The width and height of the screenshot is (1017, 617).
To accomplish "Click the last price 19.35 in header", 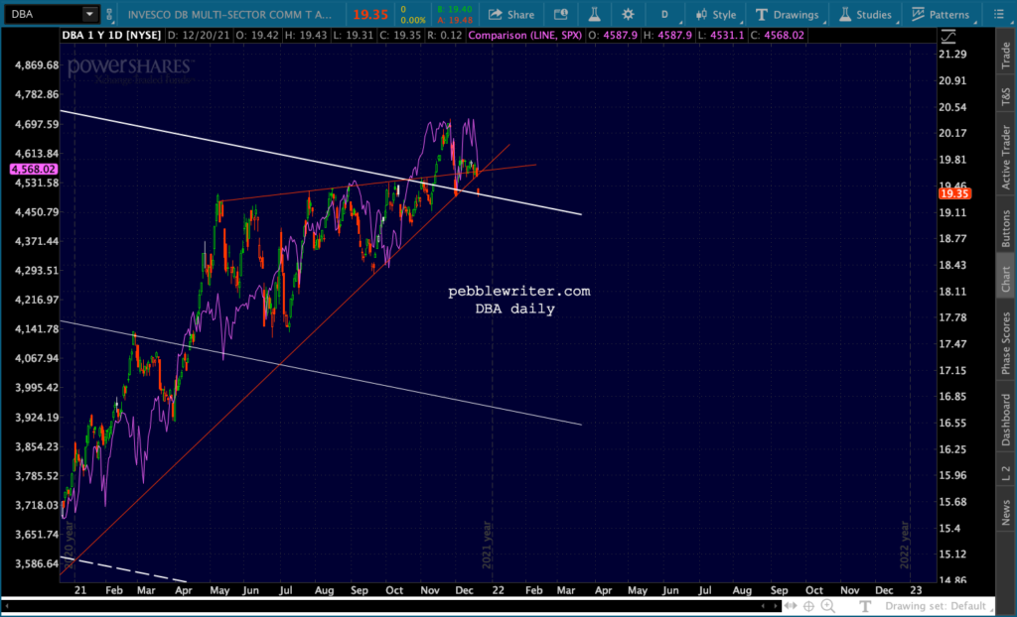I will (370, 14).
